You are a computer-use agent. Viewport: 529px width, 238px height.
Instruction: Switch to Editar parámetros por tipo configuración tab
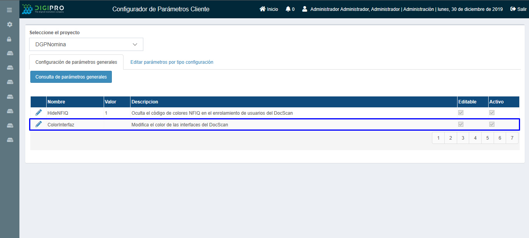[x=172, y=62]
